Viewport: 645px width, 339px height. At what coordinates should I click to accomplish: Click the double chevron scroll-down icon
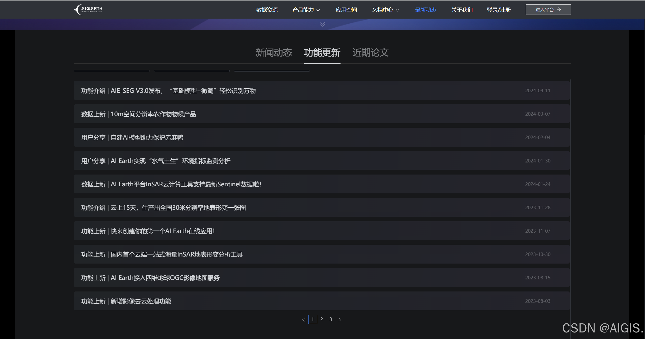click(x=322, y=24)
